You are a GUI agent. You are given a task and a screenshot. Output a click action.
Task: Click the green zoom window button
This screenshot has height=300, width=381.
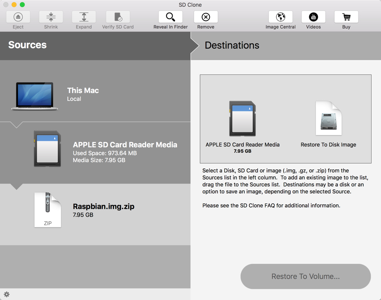click(x=22, y=5)
